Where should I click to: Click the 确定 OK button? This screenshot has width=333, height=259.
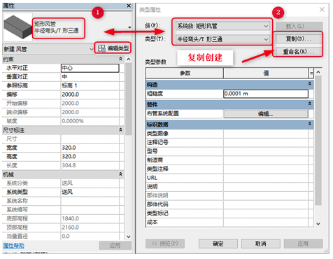(218, 244)
